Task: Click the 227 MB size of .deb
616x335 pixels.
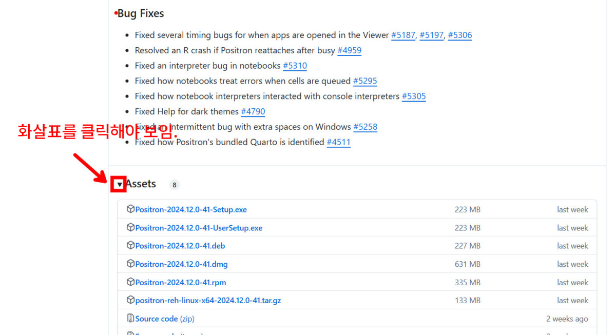Action: [x=468, y=246]
